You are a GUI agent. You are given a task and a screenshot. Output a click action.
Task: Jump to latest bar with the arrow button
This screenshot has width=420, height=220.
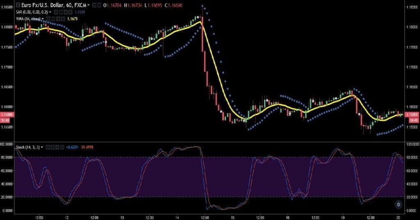(x=398, y=204)
